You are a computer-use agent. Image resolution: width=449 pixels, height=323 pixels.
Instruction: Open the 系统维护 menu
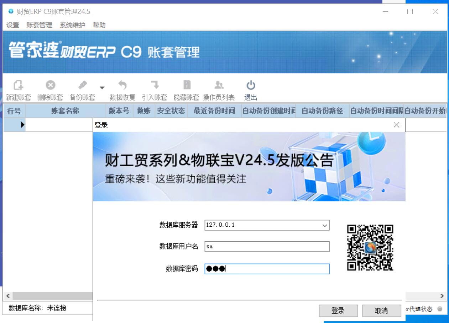73,25
